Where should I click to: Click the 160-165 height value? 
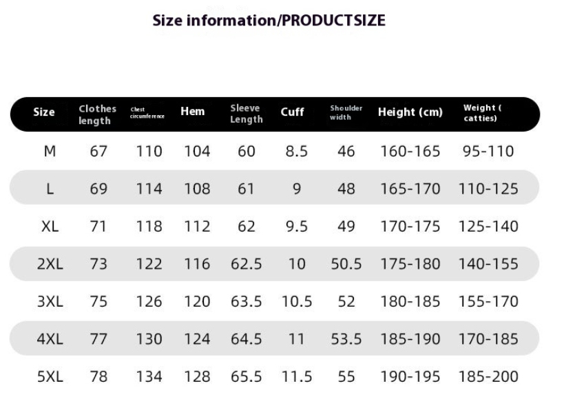[x=410, y=151]
